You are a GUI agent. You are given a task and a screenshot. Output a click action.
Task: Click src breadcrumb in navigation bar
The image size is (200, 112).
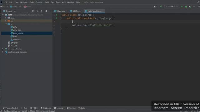(x=7, y=7)
